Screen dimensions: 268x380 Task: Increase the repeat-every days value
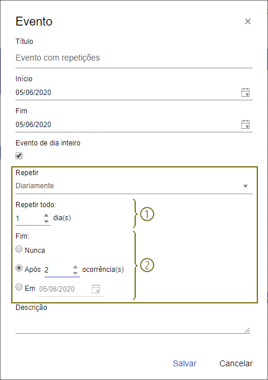tap(46, 215)
